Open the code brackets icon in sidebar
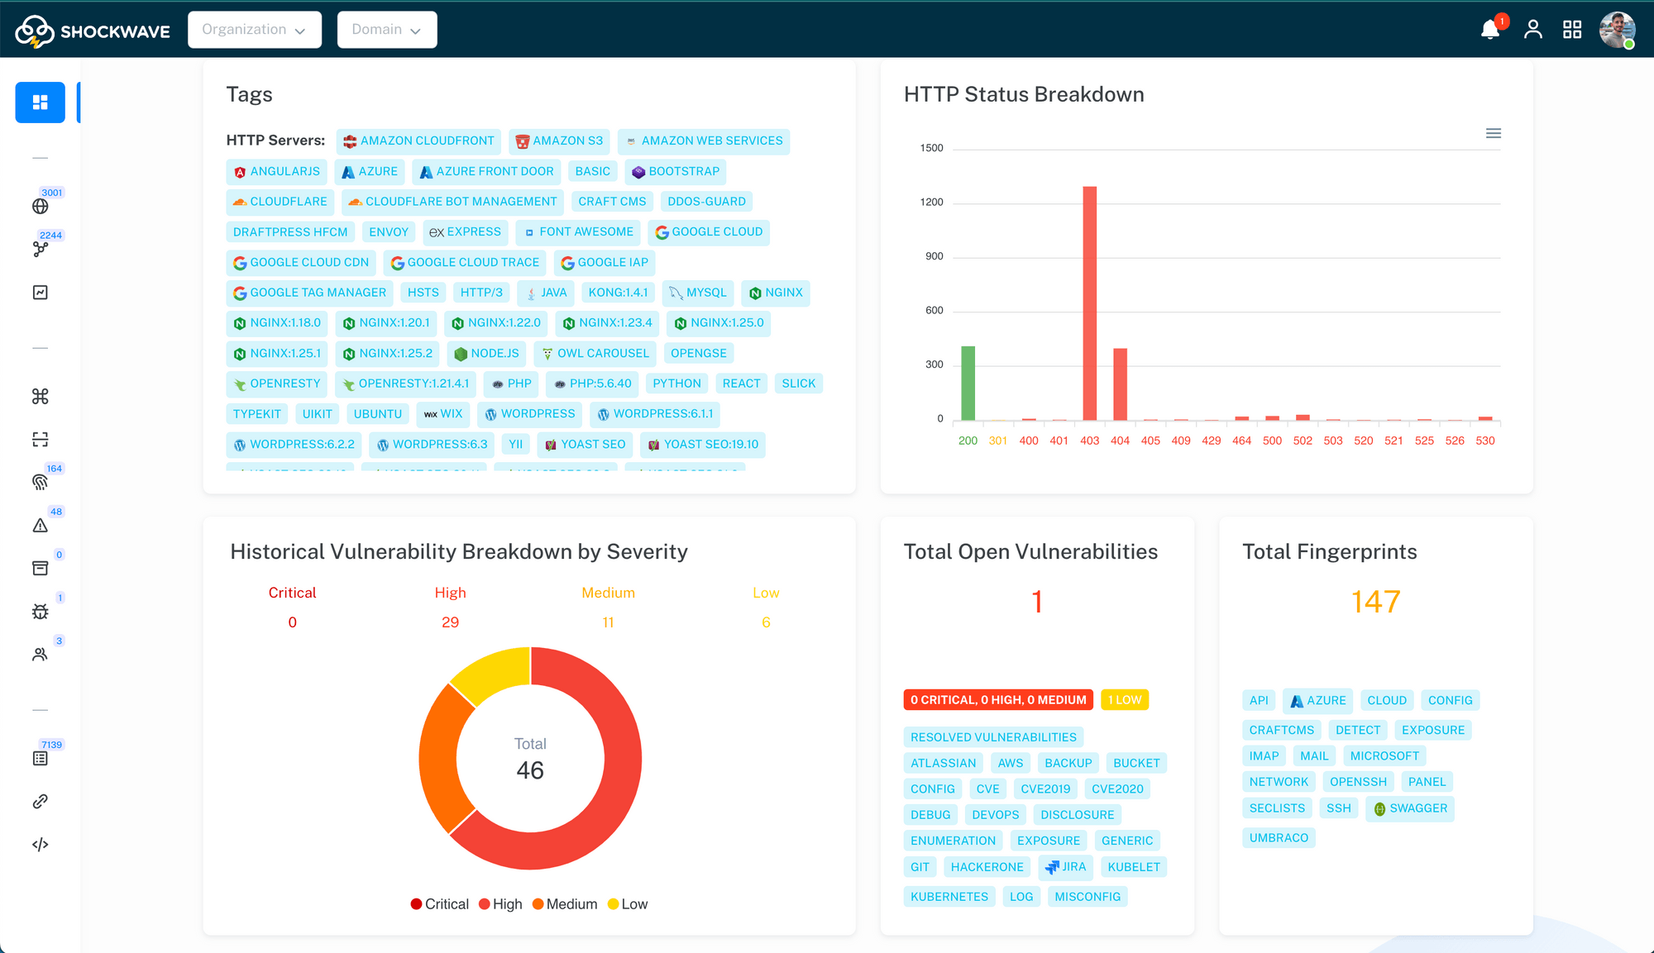Image resolution: width=1654 pixels, height=953 pixels. [40, 845]
